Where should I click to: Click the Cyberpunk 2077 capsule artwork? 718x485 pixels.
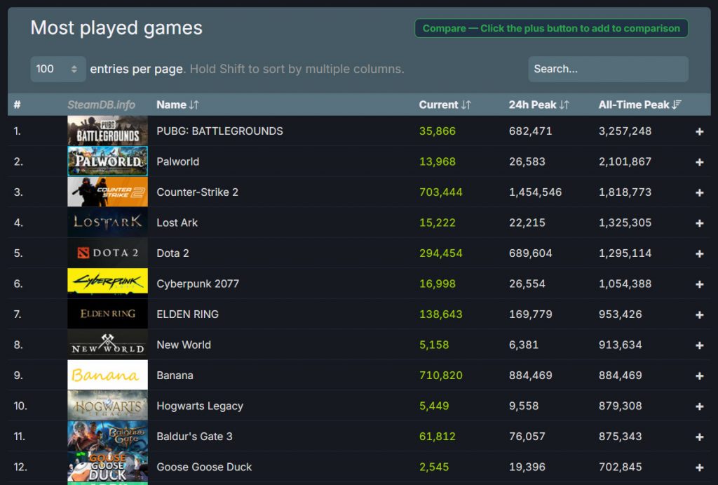click(107, 284)
